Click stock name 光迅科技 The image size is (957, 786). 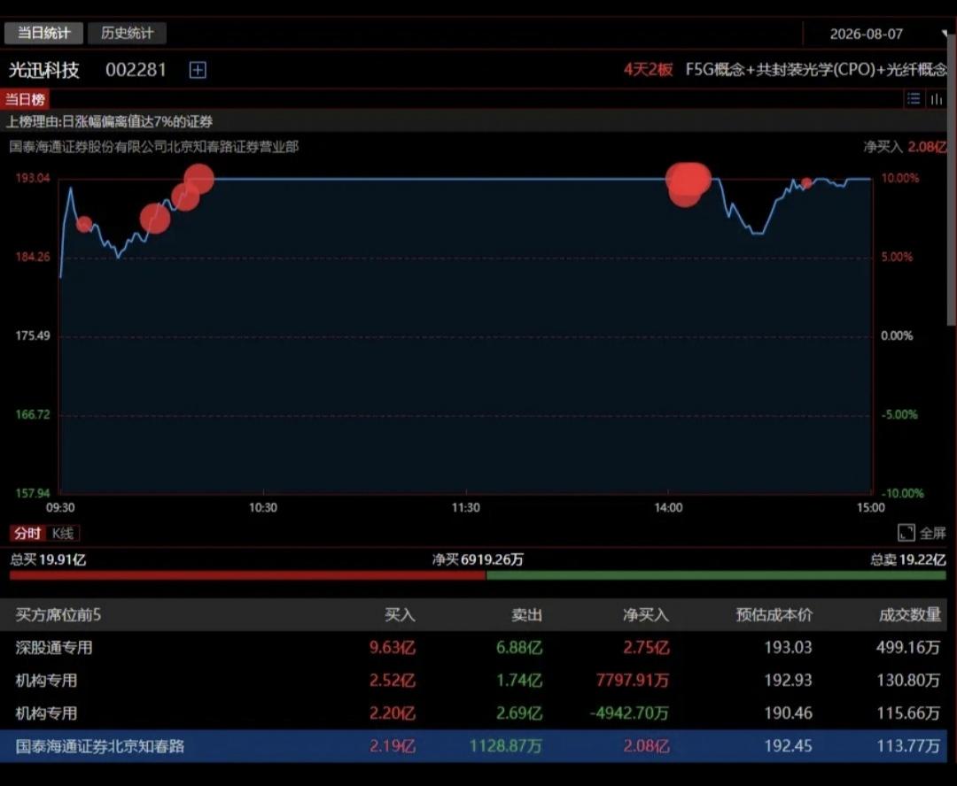tap(44, 70)
